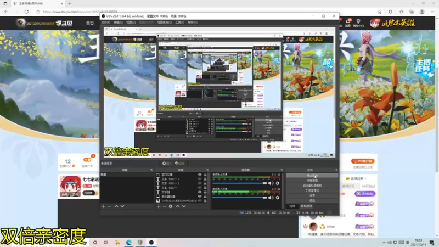Image resolution: width=439 pixels, height=247 pixels.
Task: Open 设置 settings from Controls
Action: [312, 196]
